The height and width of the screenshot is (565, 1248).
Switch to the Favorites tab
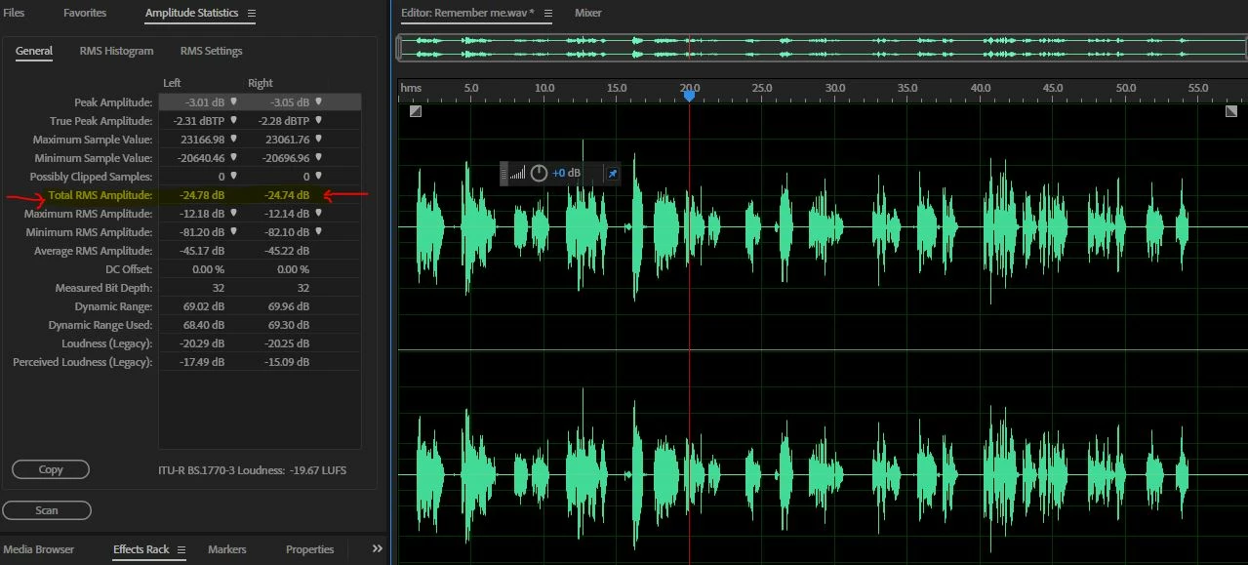pos(85,13)
